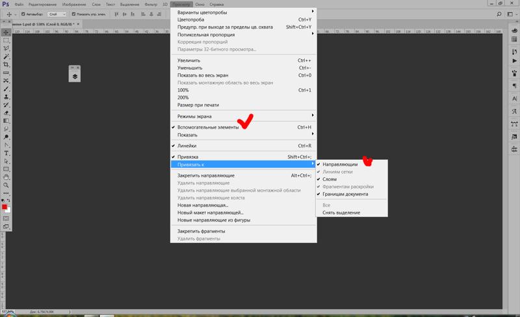The width and height of the screenshot is (520, 317).
Task: Expand Режимы экрана submenu
Action: click(243, 116)
